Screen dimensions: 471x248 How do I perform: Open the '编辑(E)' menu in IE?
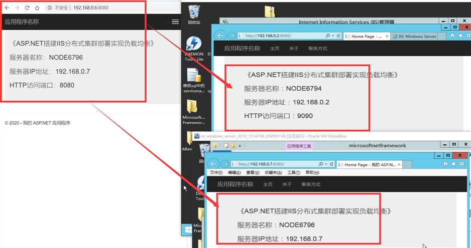point(234,172)
